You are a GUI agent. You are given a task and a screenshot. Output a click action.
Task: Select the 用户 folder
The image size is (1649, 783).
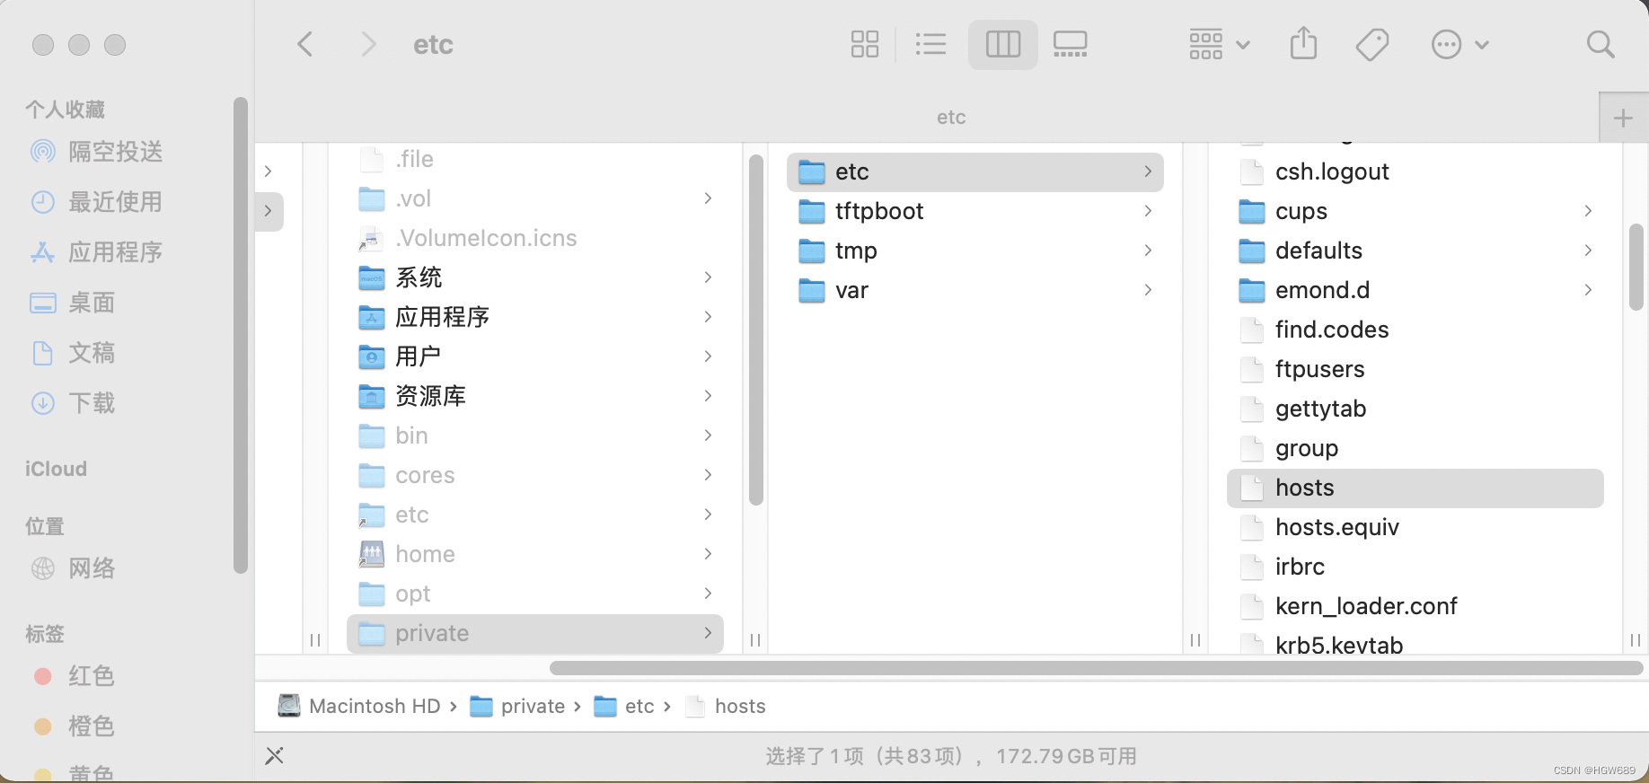[x=535, y=356]
